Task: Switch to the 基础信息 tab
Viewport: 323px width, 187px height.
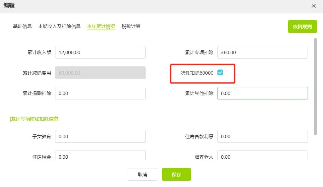Action: click(x=22, y=26)
